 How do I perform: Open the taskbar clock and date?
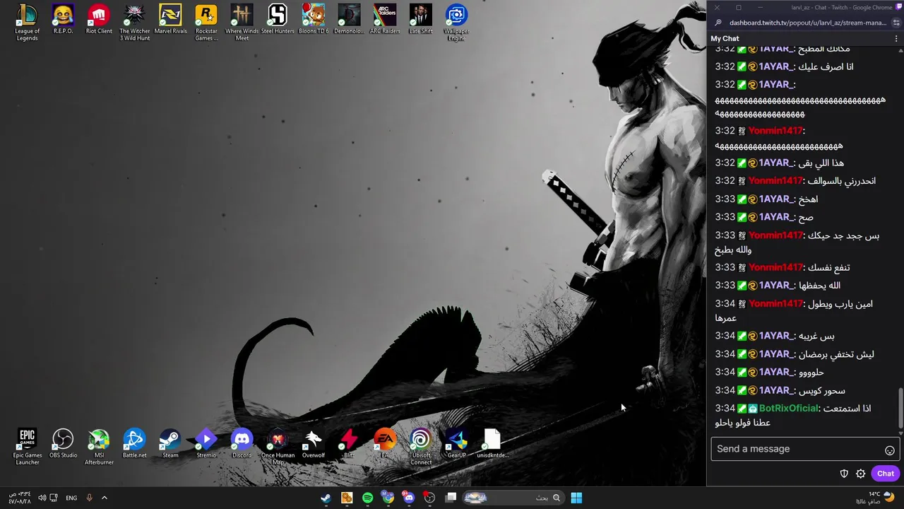point(19,498)
